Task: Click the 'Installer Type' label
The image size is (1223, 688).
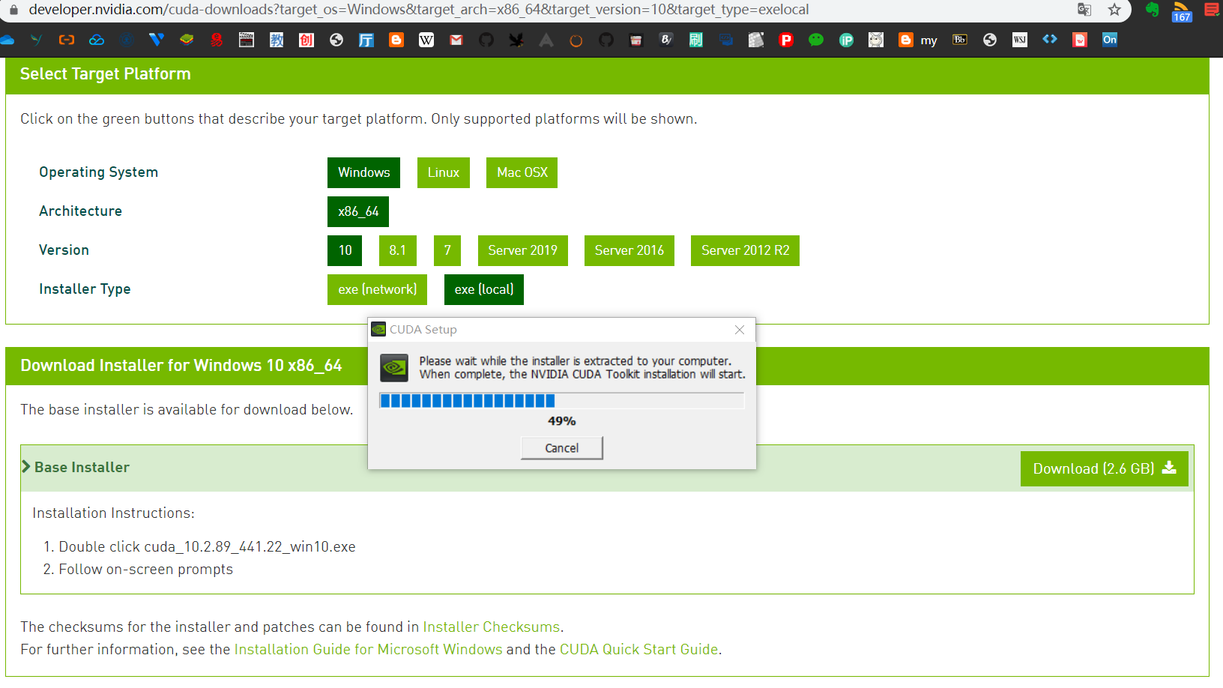Action: 85,289
